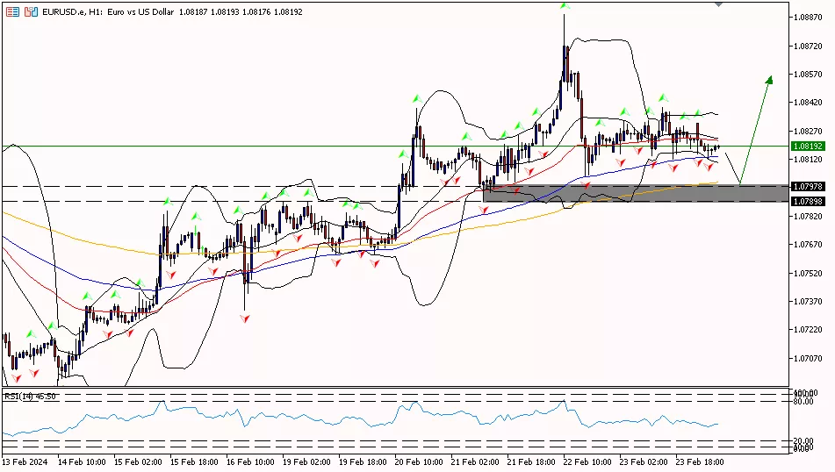Select the green horizontal price line
835x472 pixels.
[x=263, y=146]
